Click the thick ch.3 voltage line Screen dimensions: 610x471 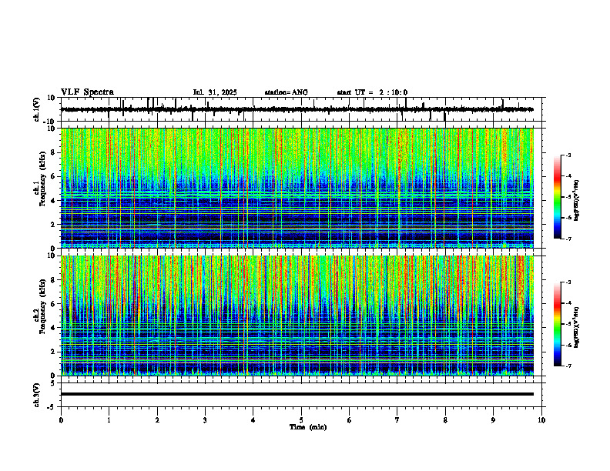(x=297, y=394)
